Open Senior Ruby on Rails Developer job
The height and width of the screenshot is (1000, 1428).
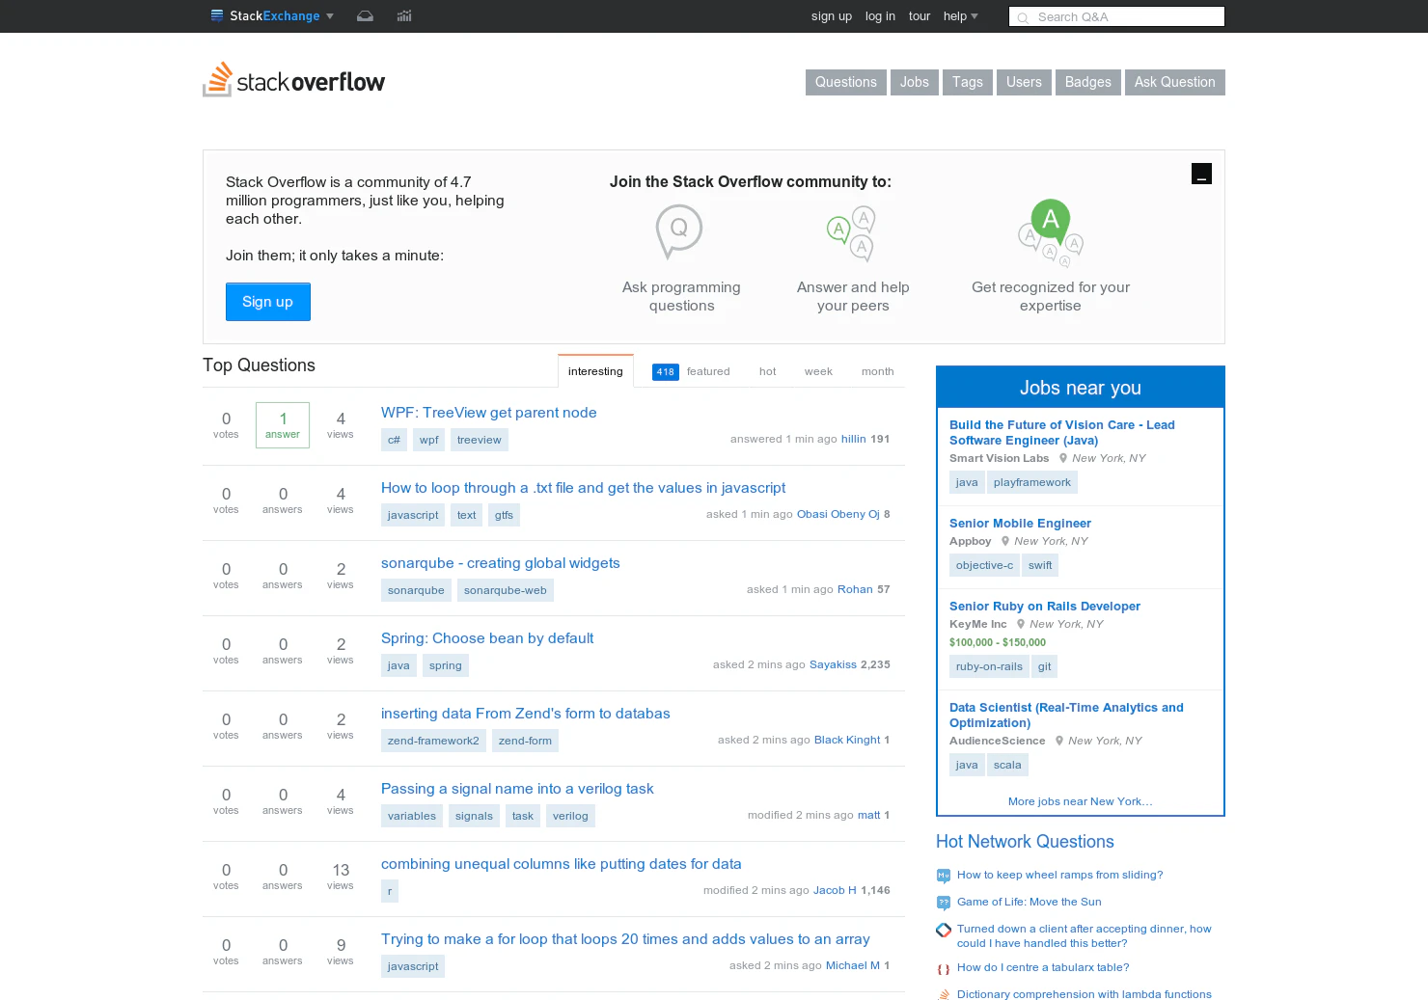coord(1045,607)
